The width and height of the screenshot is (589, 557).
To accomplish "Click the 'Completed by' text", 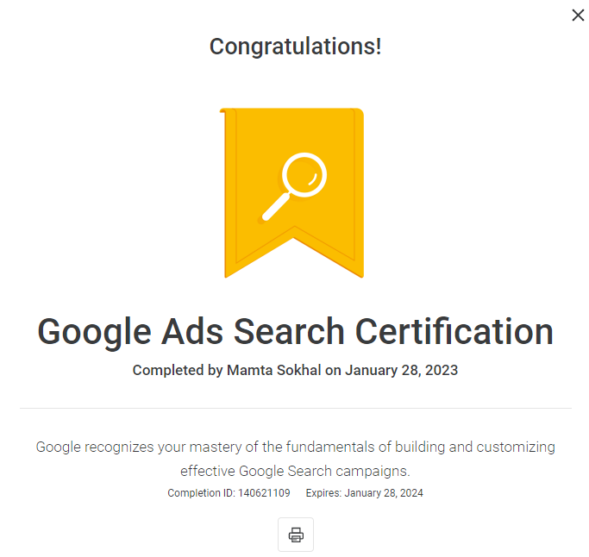I will [x=178, y=371].
